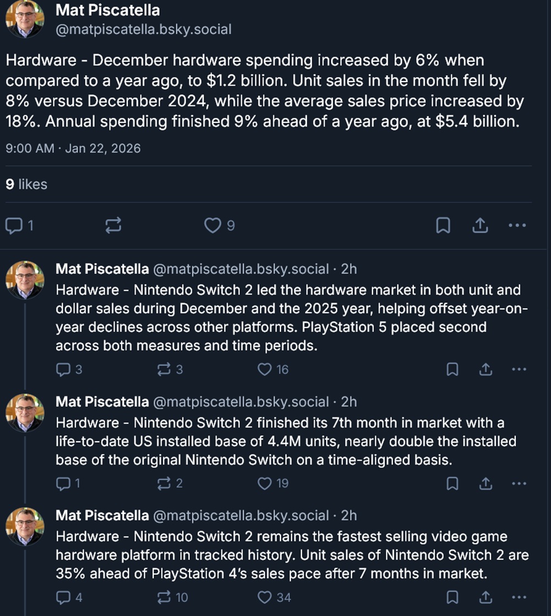This screenshot has height=616, width=551.
Task: Repost the post showing 3 reposts
Action: point(164,369)
